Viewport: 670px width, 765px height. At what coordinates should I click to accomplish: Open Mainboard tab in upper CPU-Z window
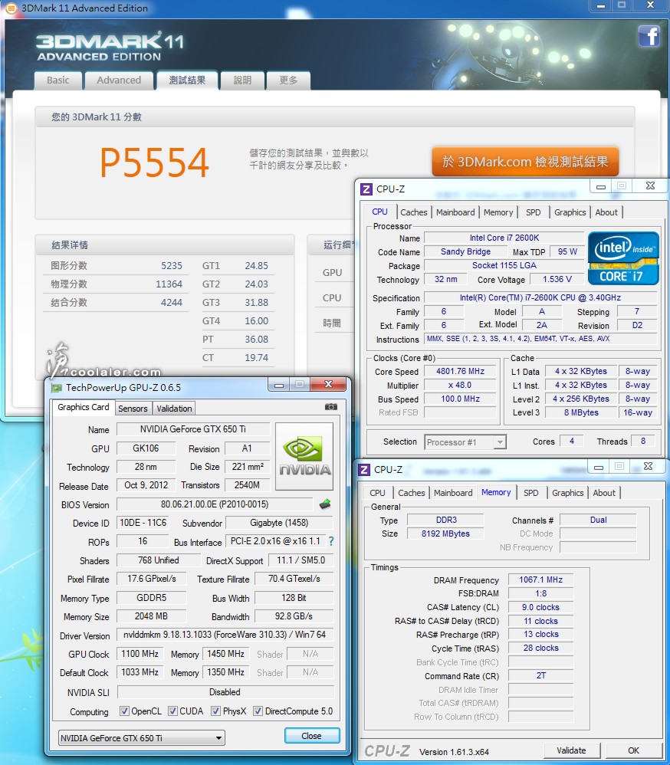click(455, 212)
